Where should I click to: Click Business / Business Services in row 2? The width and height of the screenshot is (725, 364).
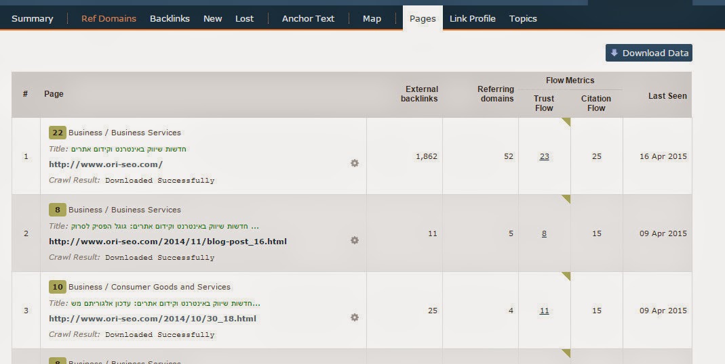(125, 210)
